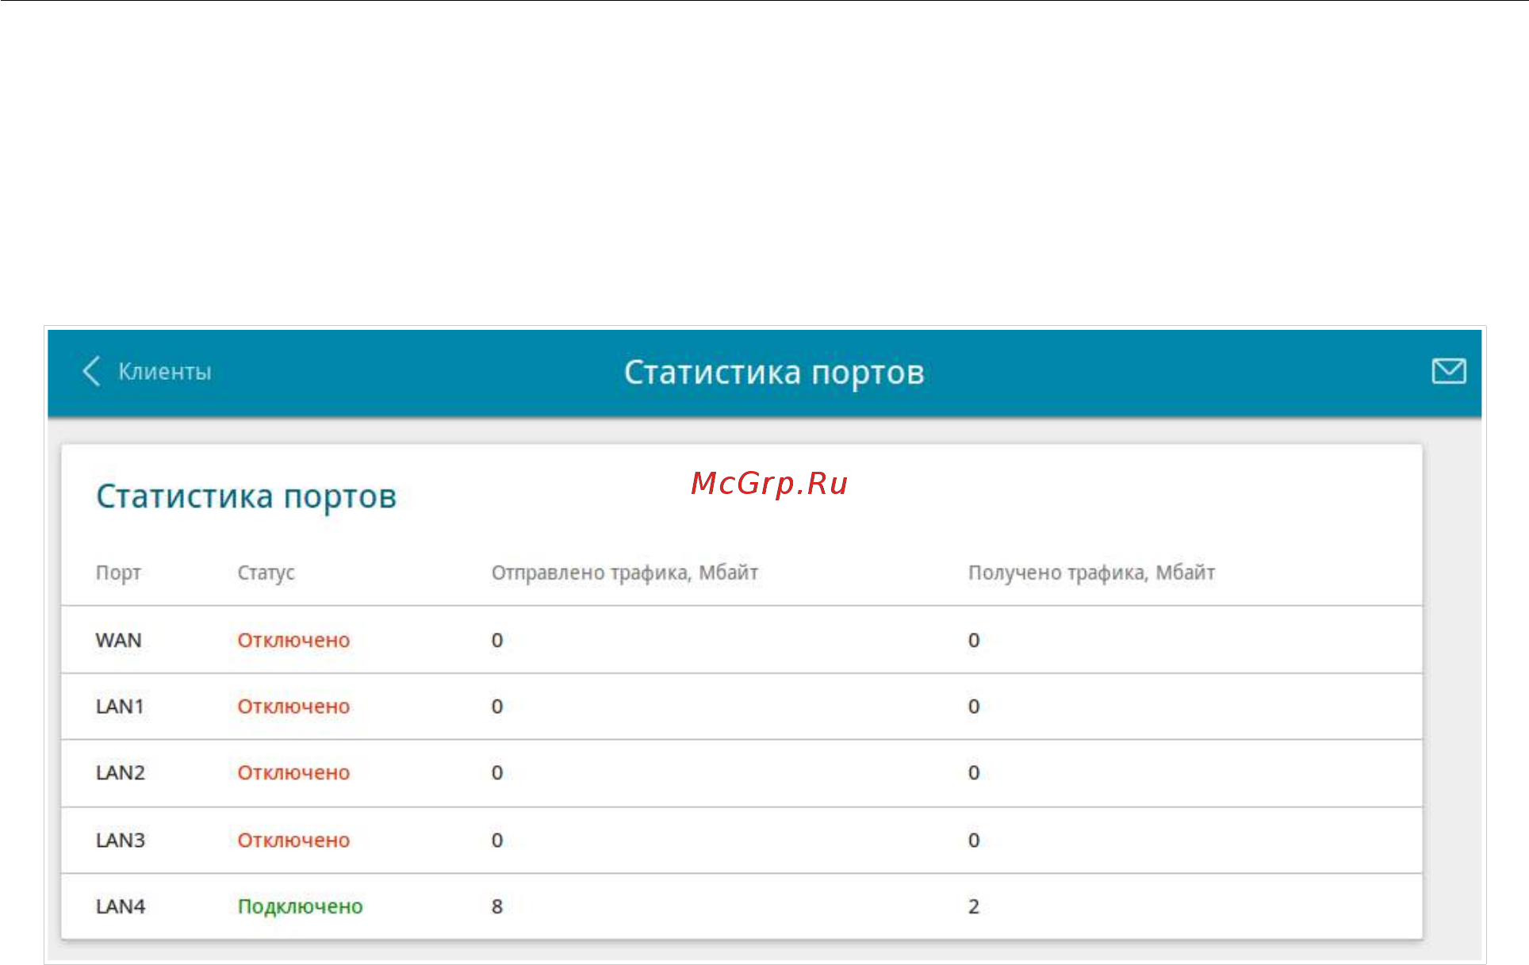Click the Отключено status of LAN3

[293, 841]
